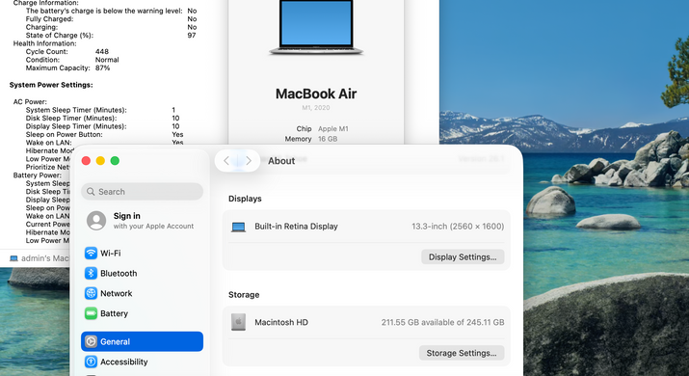Viewport: 689px width, 376px height.
Task: Click 'Display Sleep Timer (Minutes)' row under AC Power
Action: (102, 126)
